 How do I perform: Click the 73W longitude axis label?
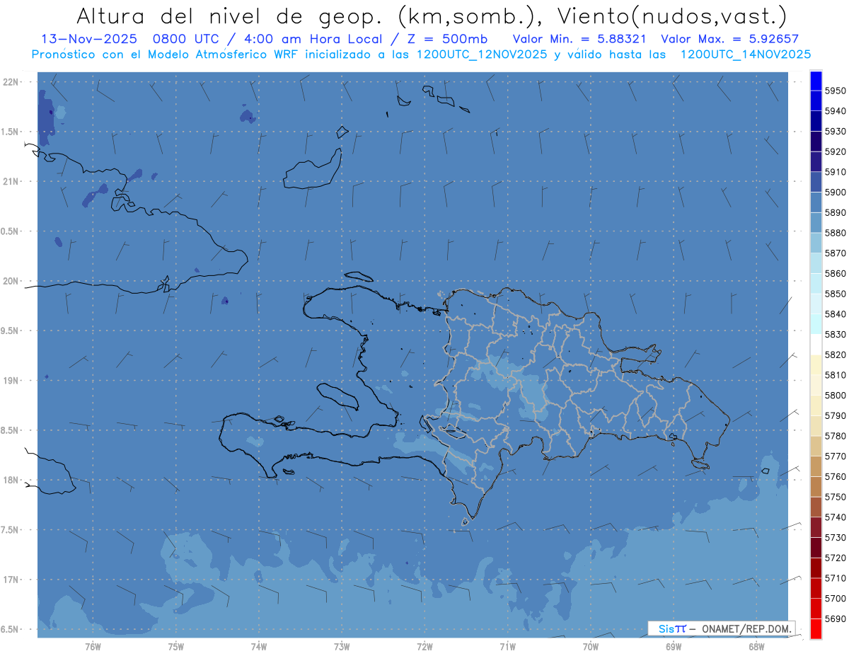click(342, 647)
